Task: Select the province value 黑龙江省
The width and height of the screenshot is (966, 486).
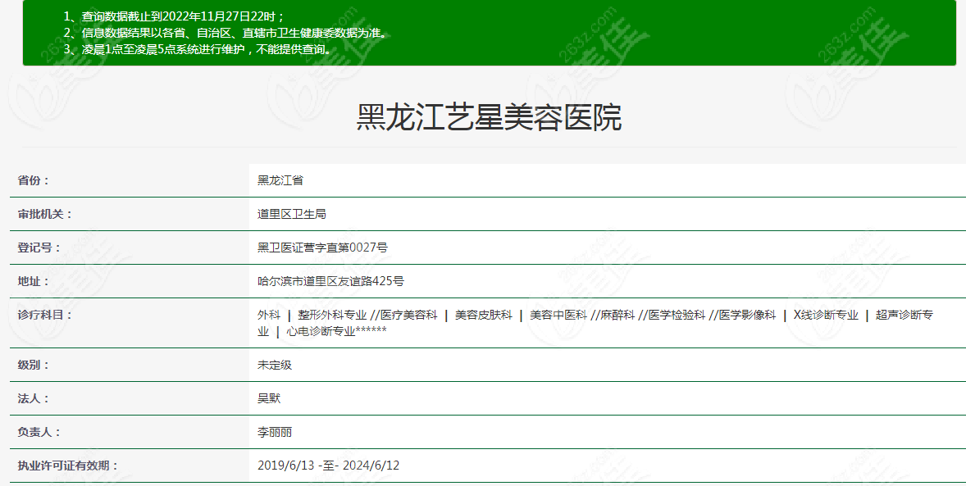Action: 280,180
